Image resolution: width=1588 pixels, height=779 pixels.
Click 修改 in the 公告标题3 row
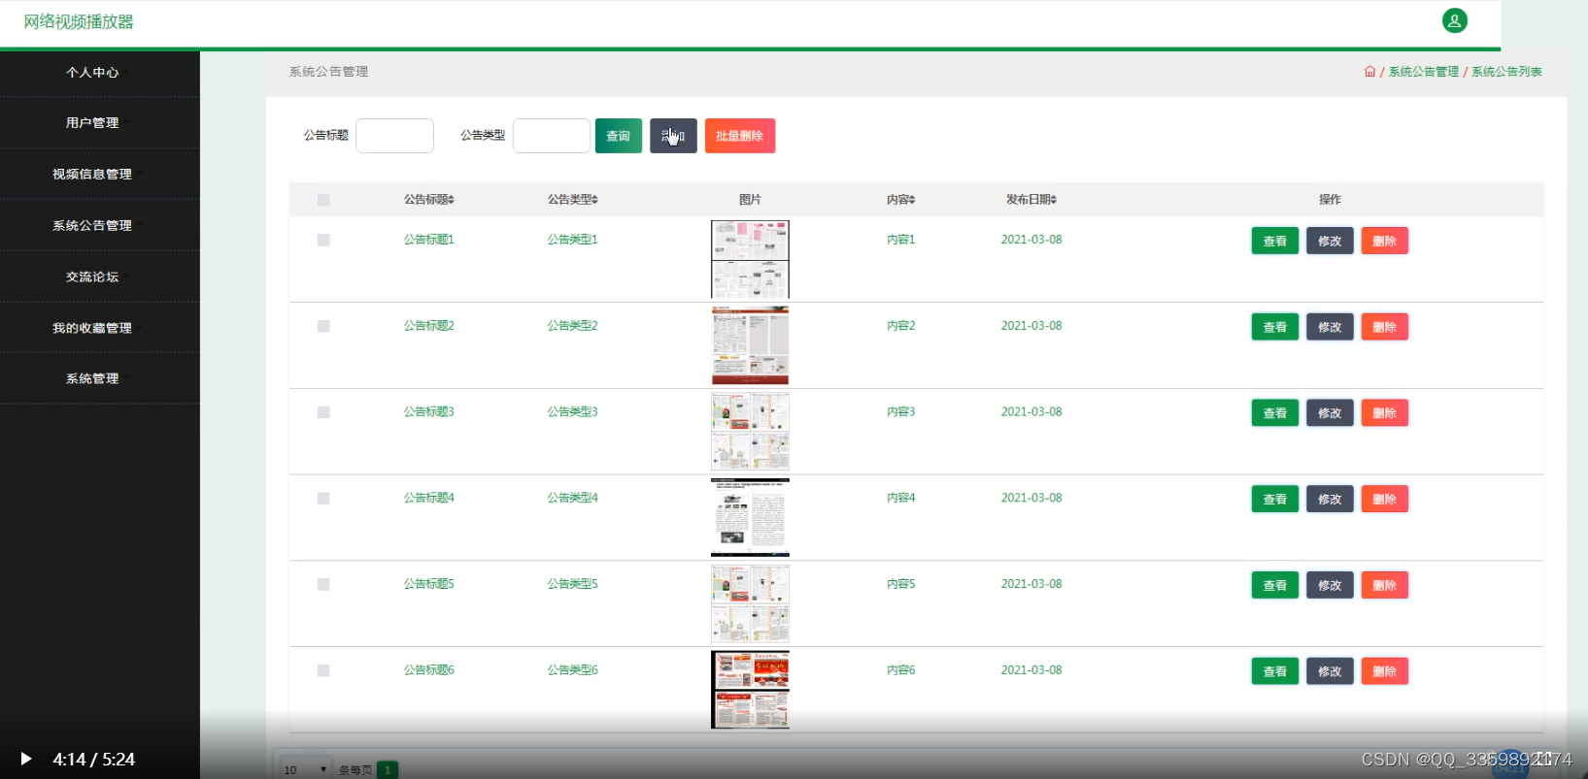tap(1330, 413)
